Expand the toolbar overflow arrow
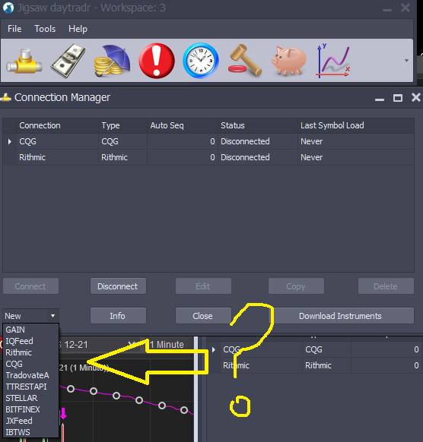This screenshot has height=442, width=423. coord(406,61)
